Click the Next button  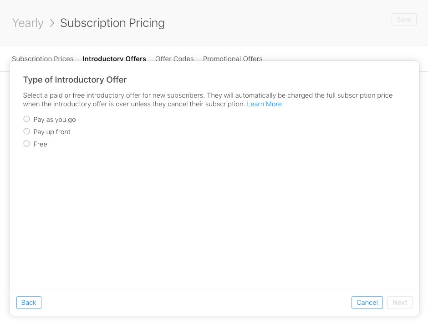tap(400, 303)
